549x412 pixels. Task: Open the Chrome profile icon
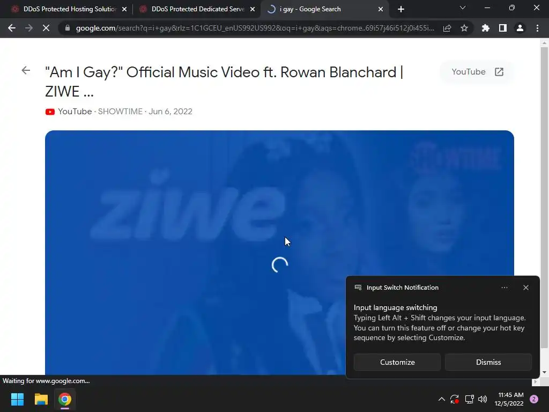(520, 28)
